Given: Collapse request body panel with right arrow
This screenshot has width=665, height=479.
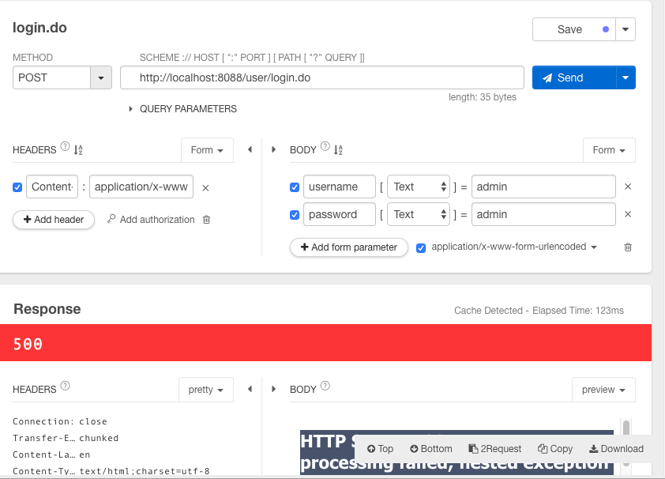Looking at the screenshot, I should 273,149.
